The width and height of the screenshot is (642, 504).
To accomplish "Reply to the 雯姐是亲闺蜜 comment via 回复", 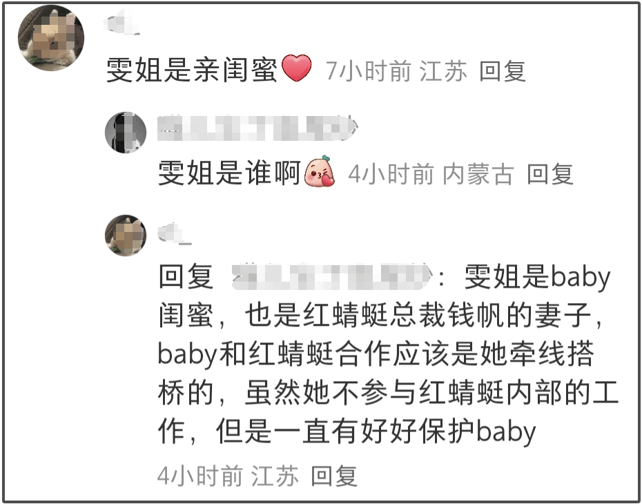I will pos(503,71).
